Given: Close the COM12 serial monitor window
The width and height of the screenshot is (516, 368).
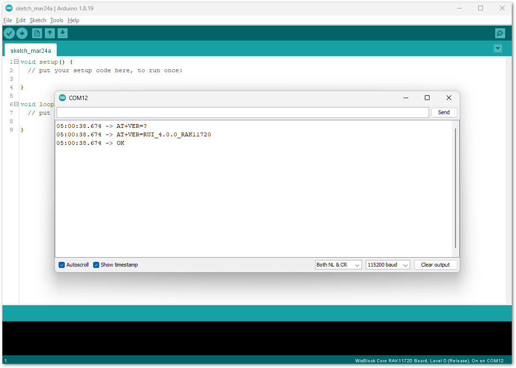Looking at the screenshot, I should (x=449, y=98).
